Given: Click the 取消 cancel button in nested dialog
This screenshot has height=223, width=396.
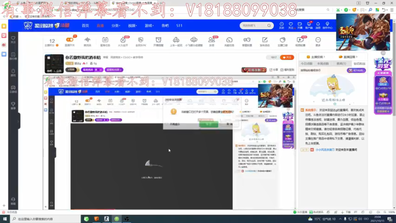Looking at the screenshot, I should coord(229,124).
